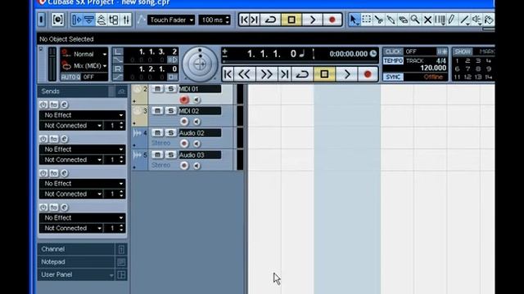The image size is (524, 294).
Task: Select the Audio 02 track name
Action: 200,133
